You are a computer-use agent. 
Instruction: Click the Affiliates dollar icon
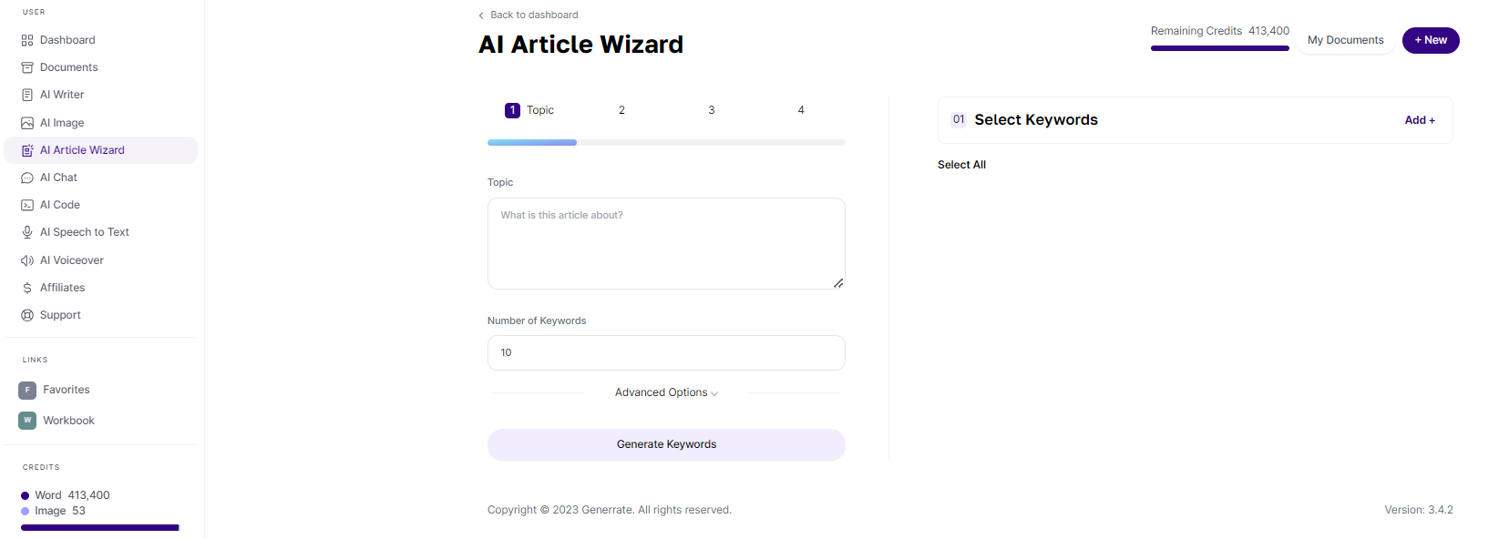click(27, 288)
